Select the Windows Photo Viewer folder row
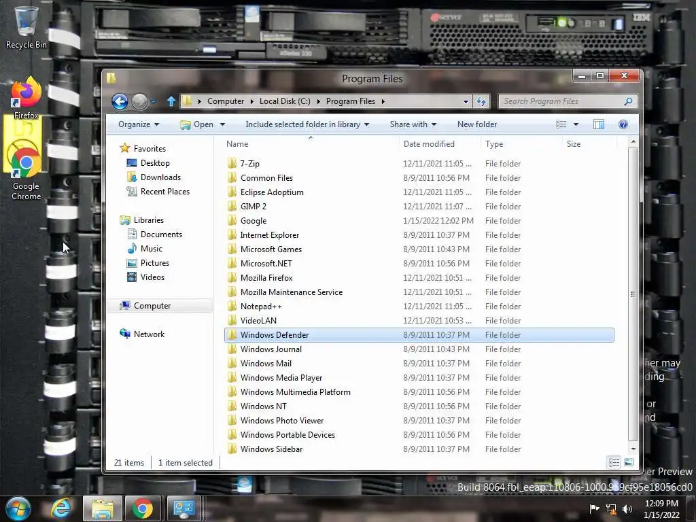The height and width of the screenshot is (522, 696). point(419,420)
